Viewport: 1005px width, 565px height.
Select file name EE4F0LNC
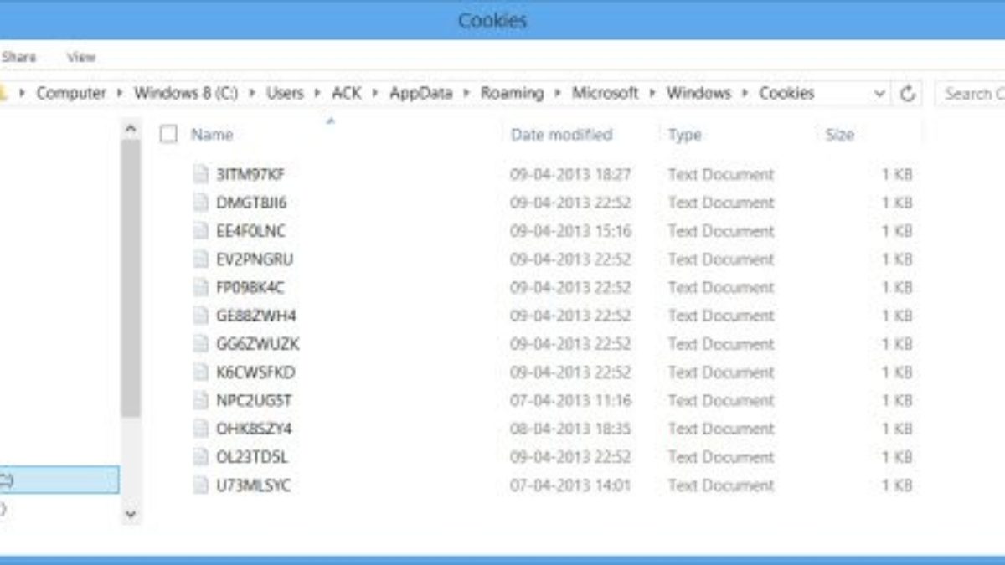tap(250, 231)
